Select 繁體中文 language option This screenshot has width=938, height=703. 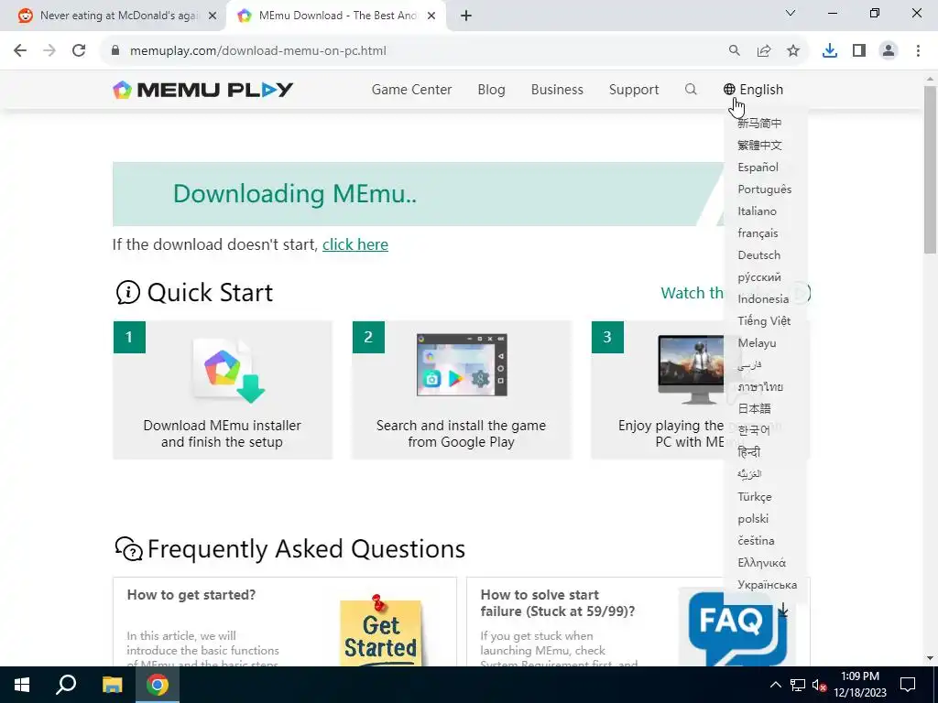coord(759,146)
